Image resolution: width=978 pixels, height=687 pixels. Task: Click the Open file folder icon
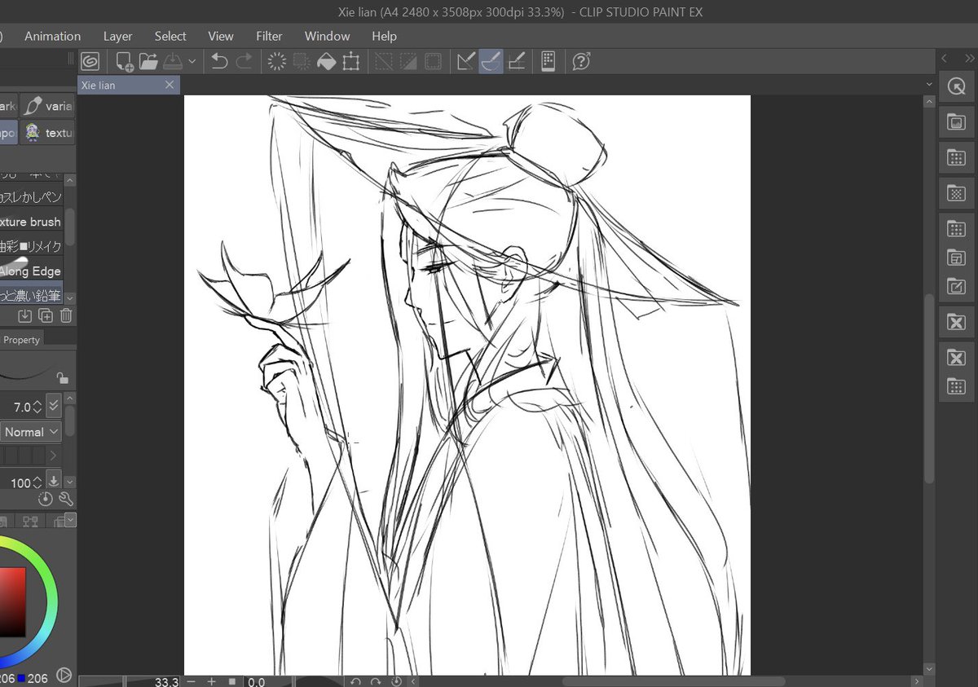(148, 61)
